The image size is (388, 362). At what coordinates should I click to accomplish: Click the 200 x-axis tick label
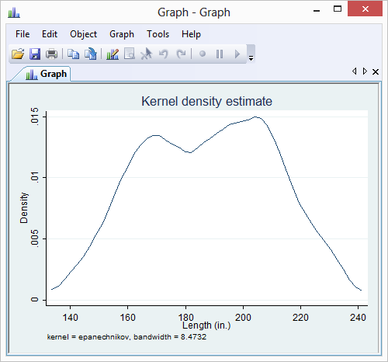243,318
